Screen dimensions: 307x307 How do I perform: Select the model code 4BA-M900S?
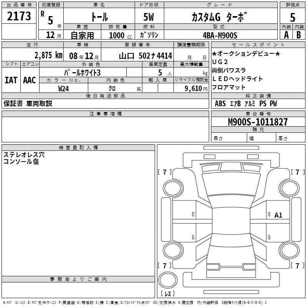pos(220,35)
